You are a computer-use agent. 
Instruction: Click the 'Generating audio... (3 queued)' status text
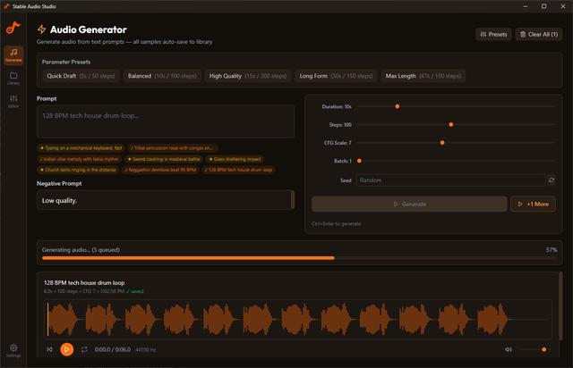81,250
